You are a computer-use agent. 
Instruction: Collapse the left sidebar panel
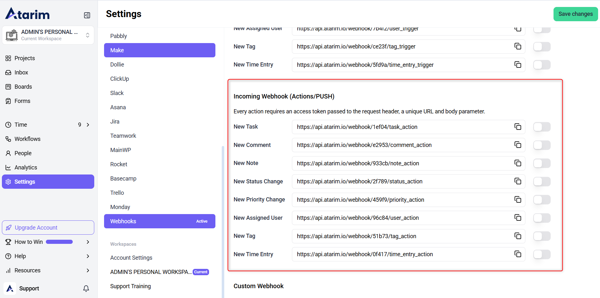tap(87, 15)
